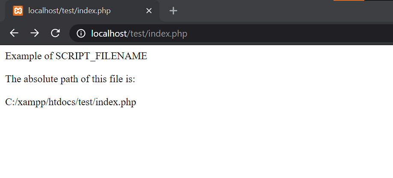This screenshot has height=178, width=393.
Task: Click the word 'SCRIPT_FILENAME' on the page
Action: tap(101, 56)
